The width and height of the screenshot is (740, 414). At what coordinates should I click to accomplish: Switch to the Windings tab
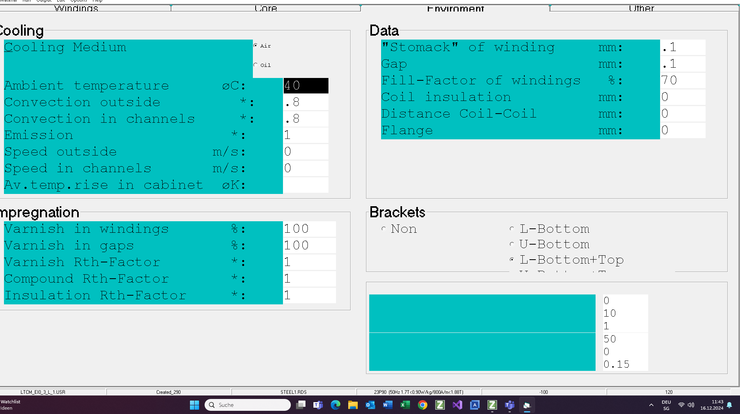pos(76,8)
